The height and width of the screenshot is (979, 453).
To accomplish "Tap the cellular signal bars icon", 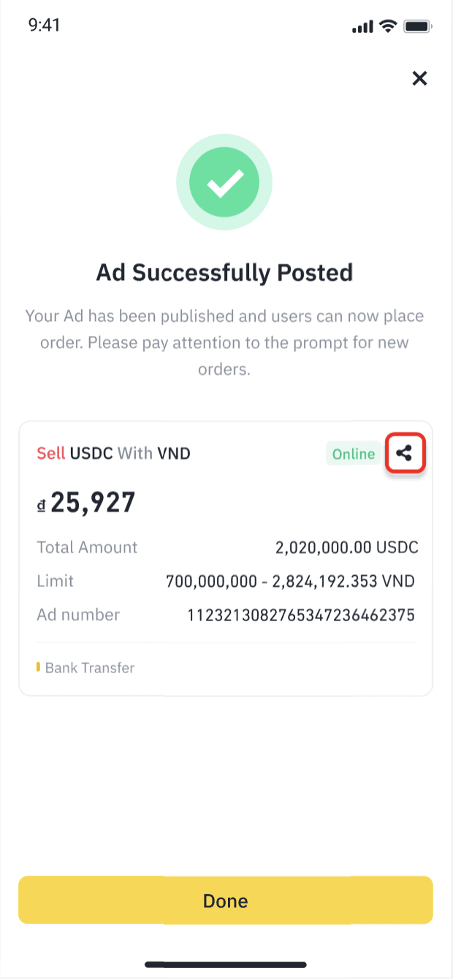I will click(362, 28).
